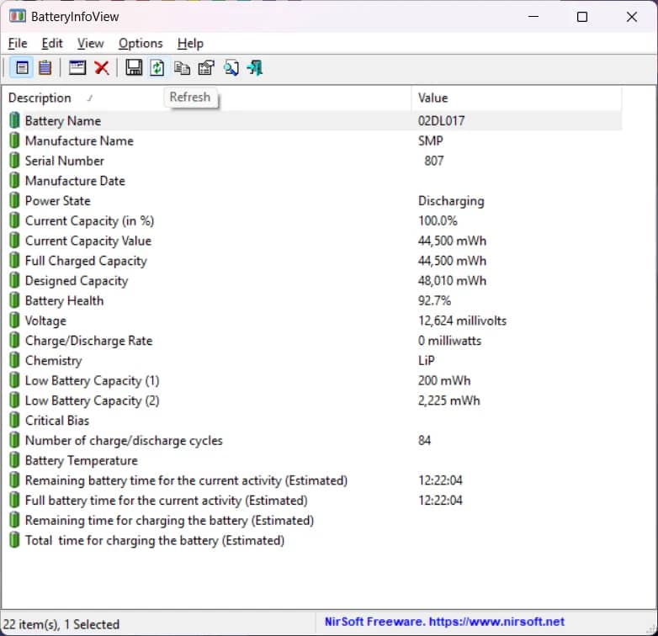Open the advanced options toolbar icon
This screenshot has width=658, height=636.
[x=206, y=68]
